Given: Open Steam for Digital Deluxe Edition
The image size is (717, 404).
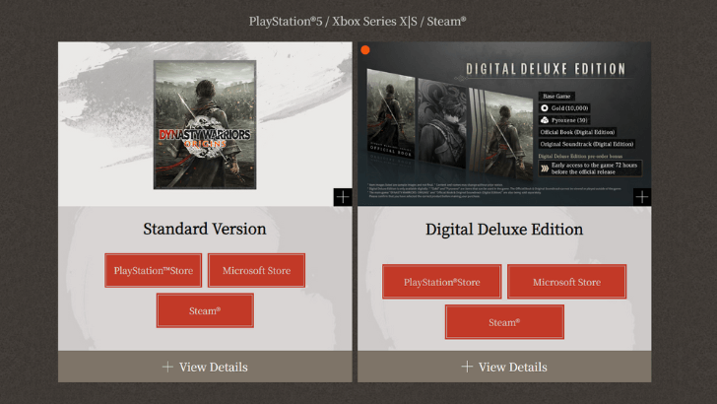Looking at the screenshot, I should [504, 322].
